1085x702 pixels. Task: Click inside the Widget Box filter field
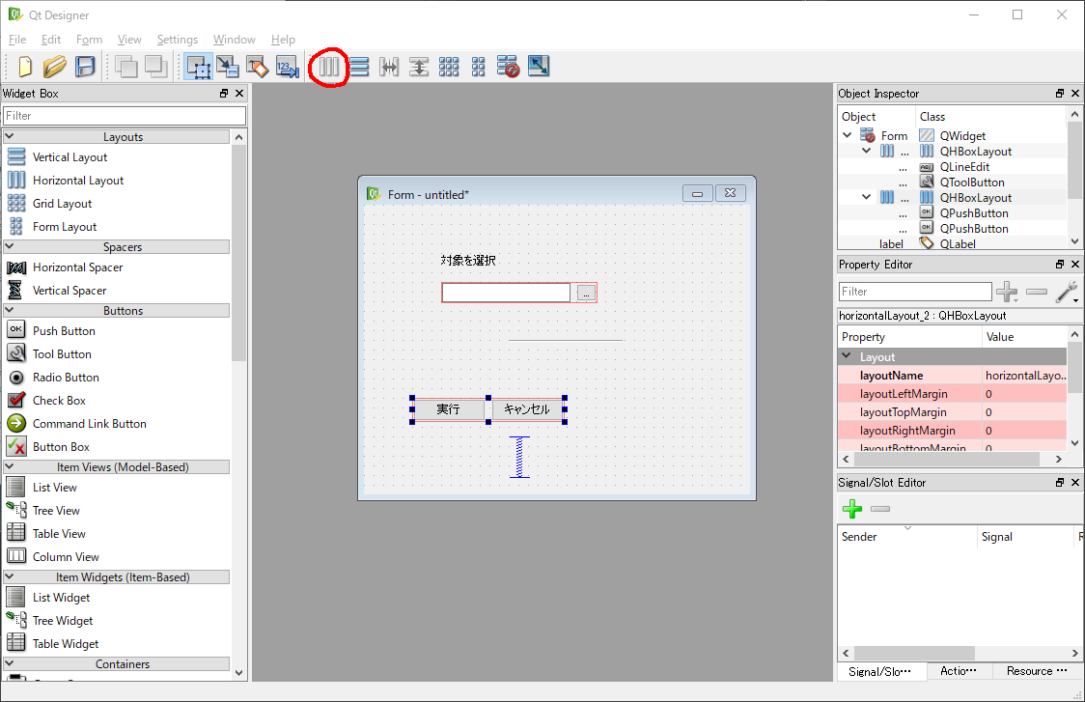coord(124,114)
